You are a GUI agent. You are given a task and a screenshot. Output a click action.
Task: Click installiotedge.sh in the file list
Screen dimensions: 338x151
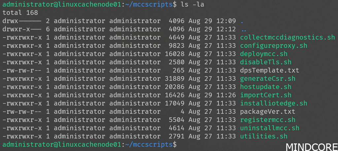[x=274, y=103]
